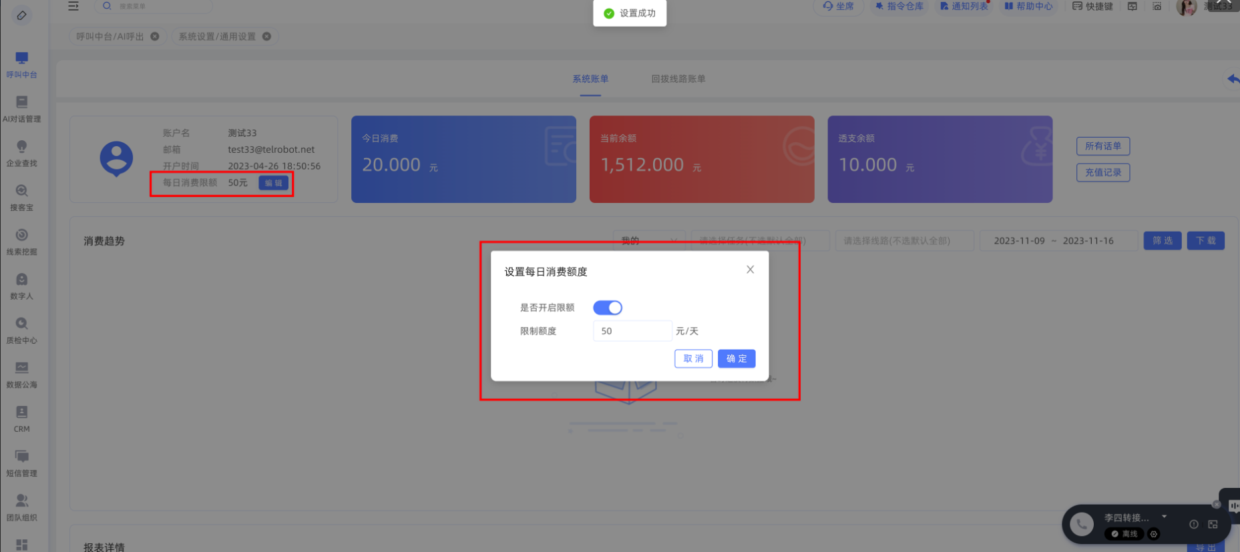The width and height of the screenshot is (1240, 552).
Task: Toggle the 离线 status in softphone widget
Action: [1124, 534]
